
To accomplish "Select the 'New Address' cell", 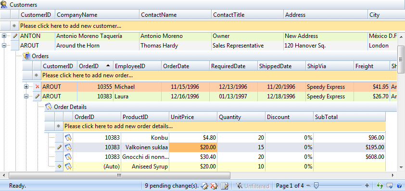I will [326, 36].
